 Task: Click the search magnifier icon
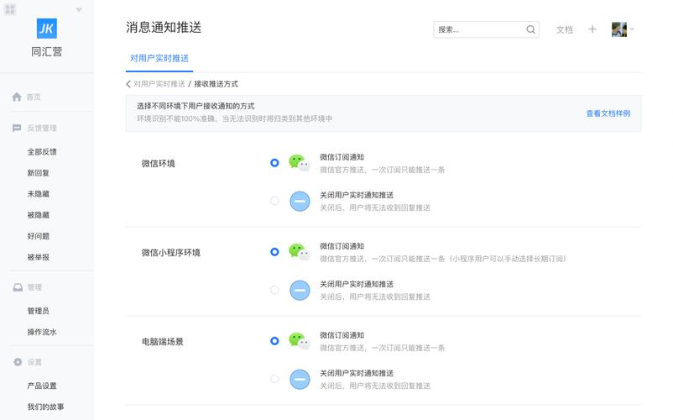pyautogui.click(x=531, y=29)
